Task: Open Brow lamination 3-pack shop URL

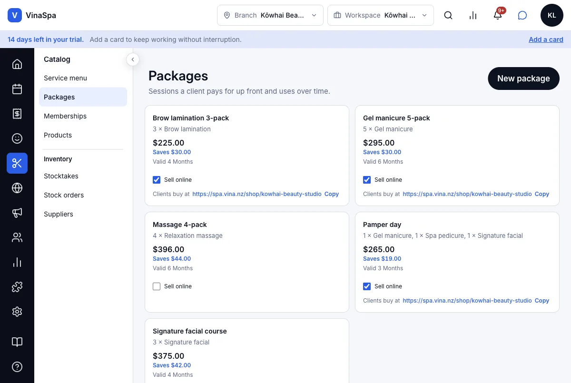Action: coord(257,194)
